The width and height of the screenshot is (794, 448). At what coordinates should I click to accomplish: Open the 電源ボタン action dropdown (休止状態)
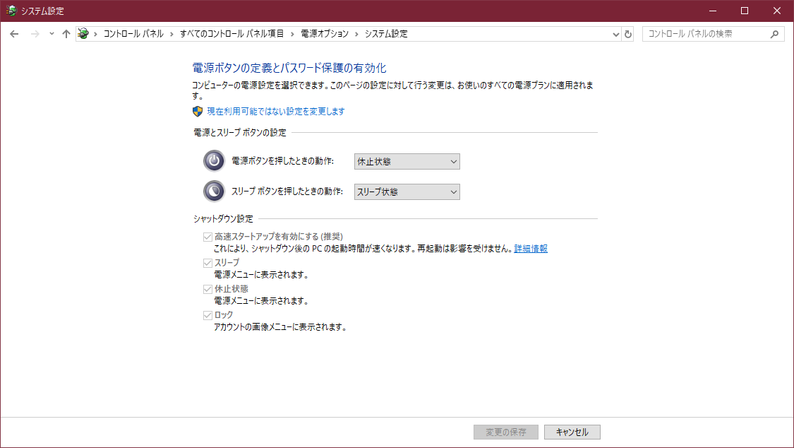(407, 162)
